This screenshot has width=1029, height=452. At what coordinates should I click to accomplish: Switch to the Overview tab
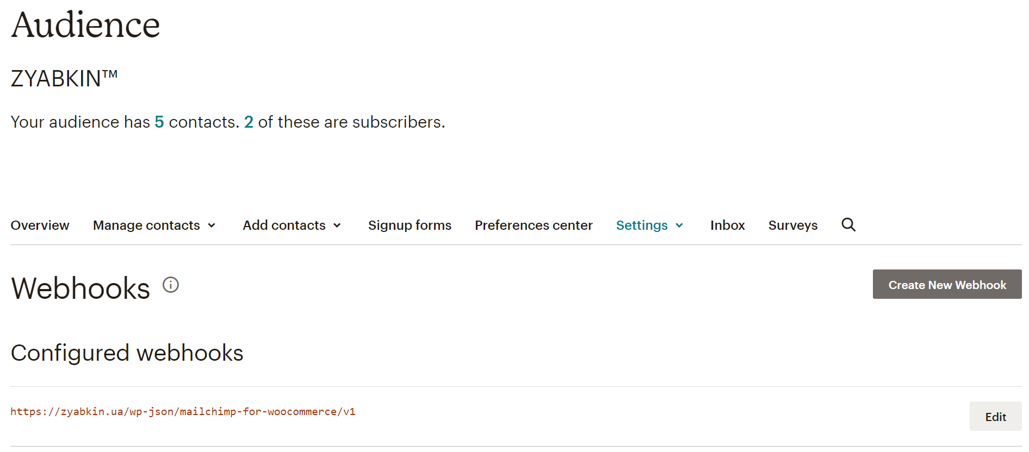(40, 224)
